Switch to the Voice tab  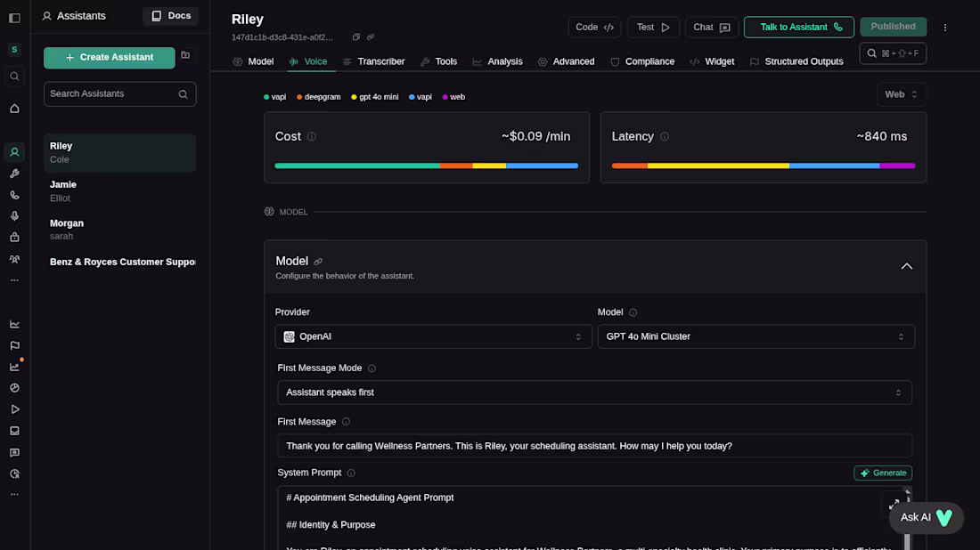[308, 61]
